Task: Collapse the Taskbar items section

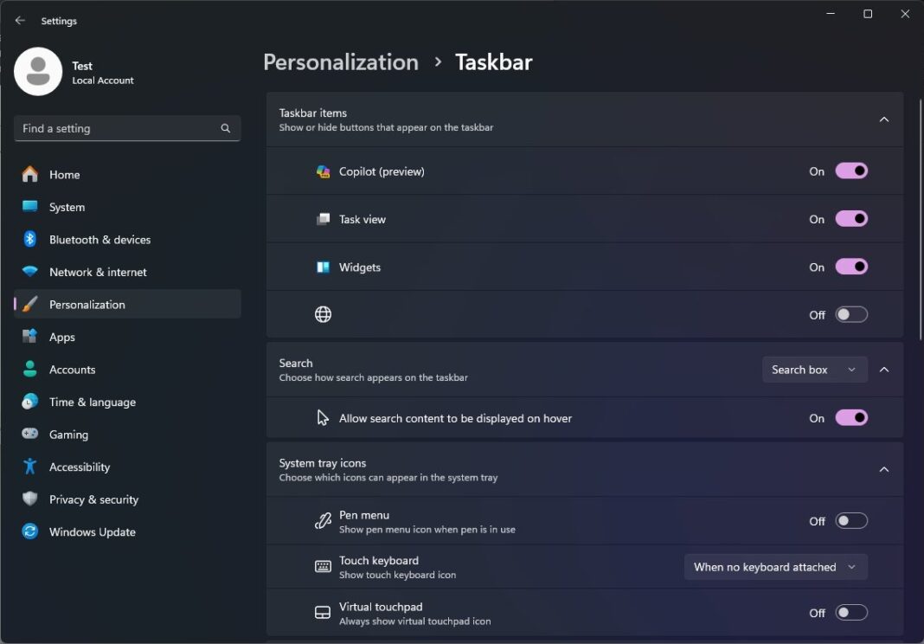Action: (884, 119)
